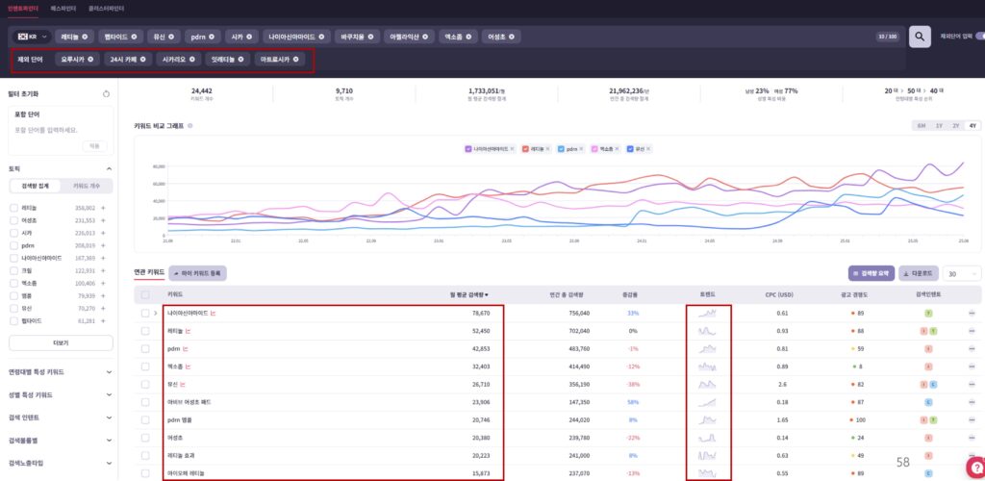Screen dimensions: 985x481
Task: Open more options for 나이아신아마이드 row
Action: [x=972, y=314]
